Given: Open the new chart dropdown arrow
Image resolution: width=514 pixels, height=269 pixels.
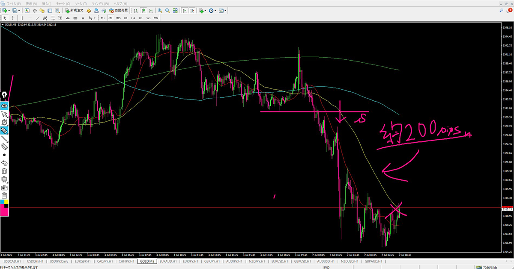Looking at the screenshot, I should coord(9,10).
